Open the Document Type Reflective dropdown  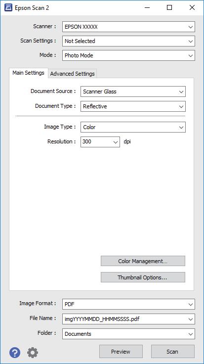(x=133, y=106)
